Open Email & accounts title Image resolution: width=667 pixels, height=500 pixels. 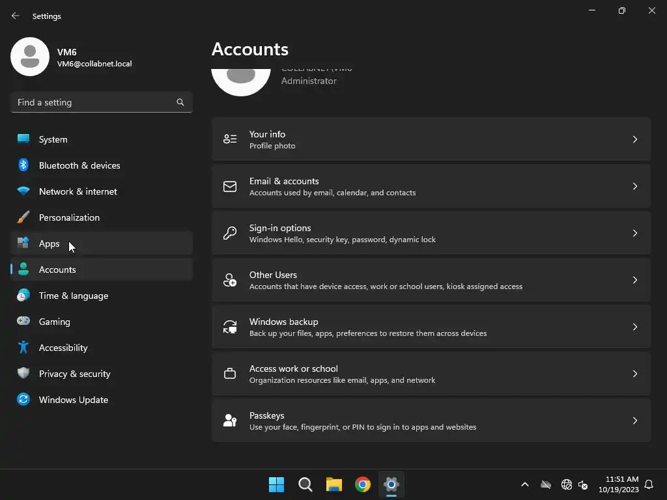pyautogui.click(x=284, y=181)
